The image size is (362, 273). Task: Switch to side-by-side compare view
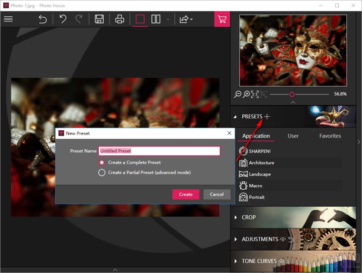(156, 19)
